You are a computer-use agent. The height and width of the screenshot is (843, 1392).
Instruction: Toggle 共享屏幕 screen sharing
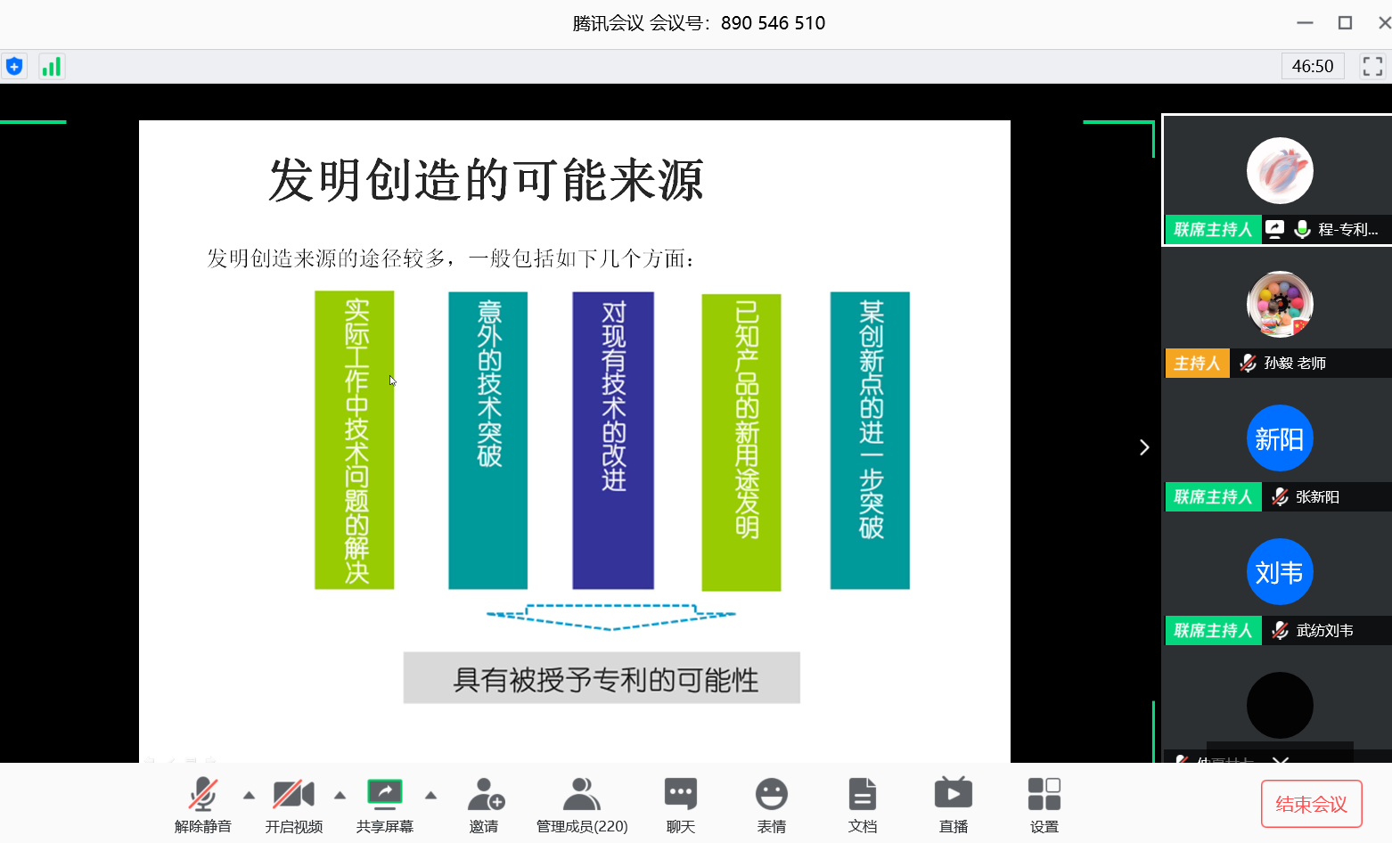pyautogui.click(x=385, y=805)
